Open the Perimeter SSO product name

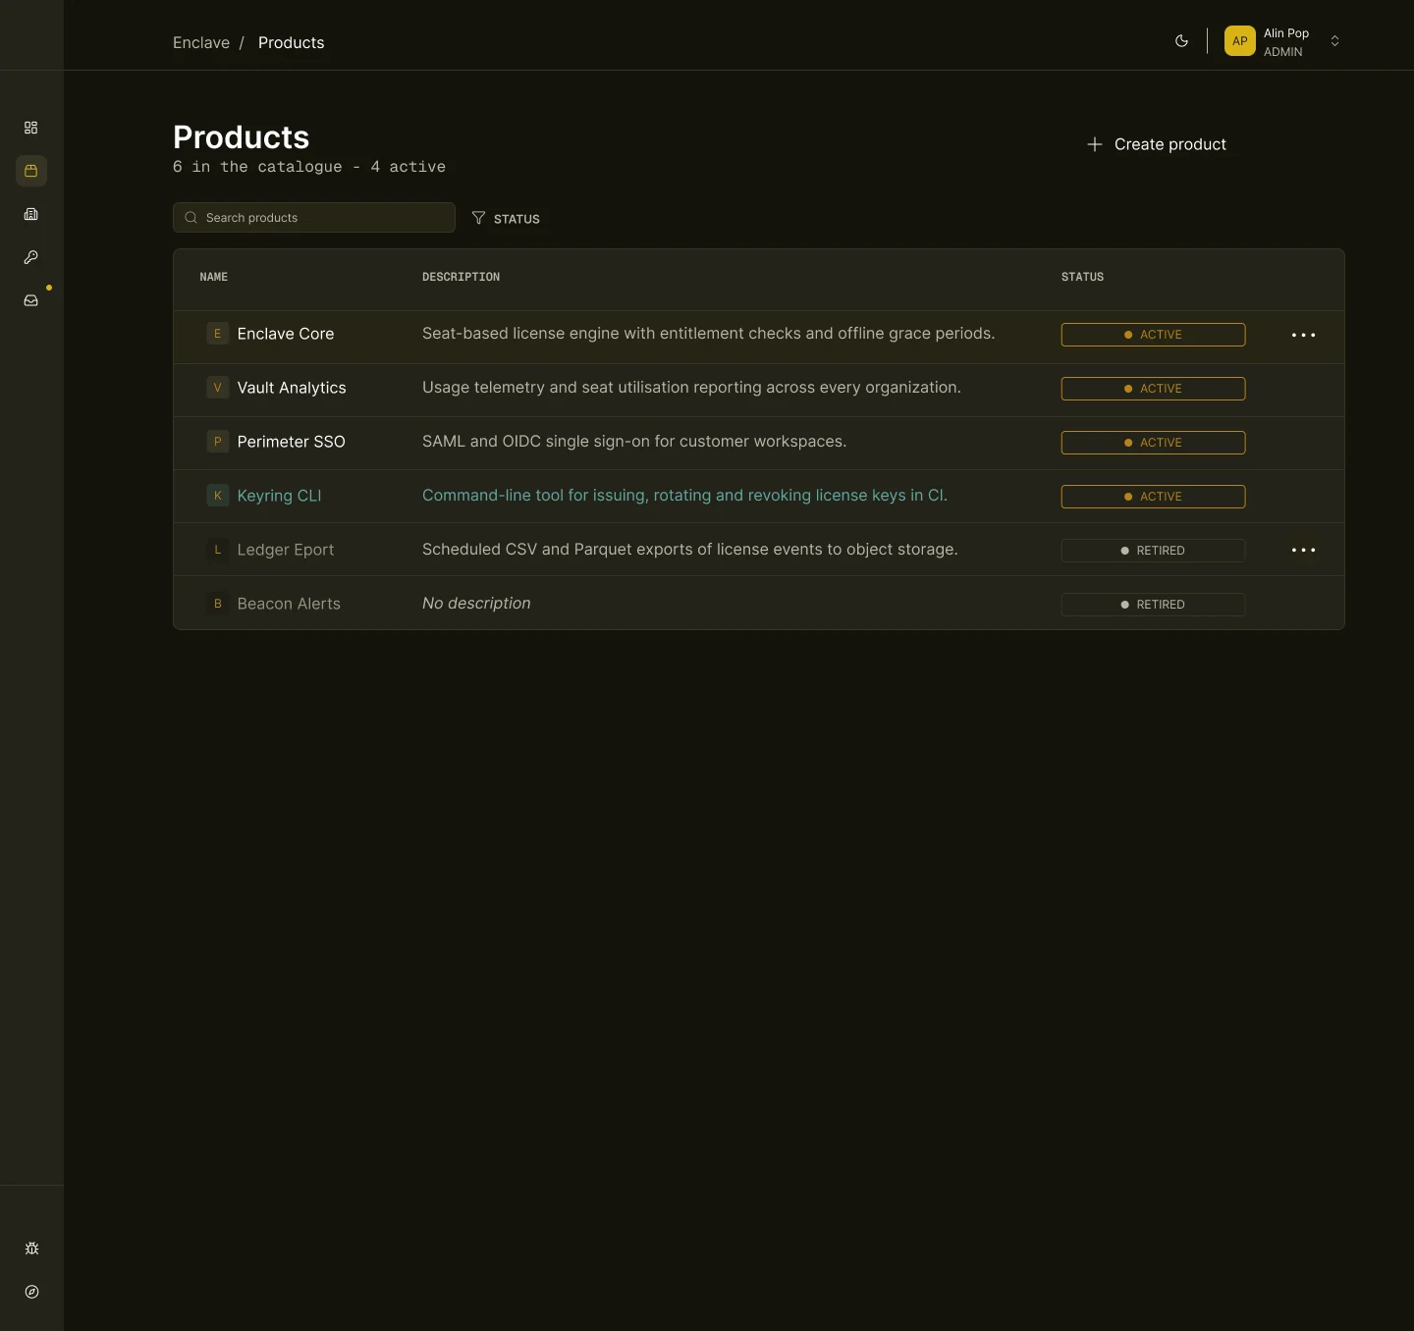pos(292,442)
